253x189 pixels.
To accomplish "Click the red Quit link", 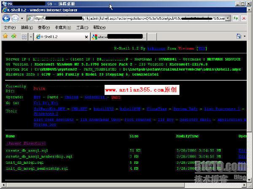I will coord(116,97).
